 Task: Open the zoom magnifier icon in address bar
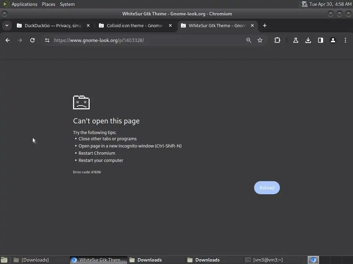pyautogui.click(x=249, y=40)
